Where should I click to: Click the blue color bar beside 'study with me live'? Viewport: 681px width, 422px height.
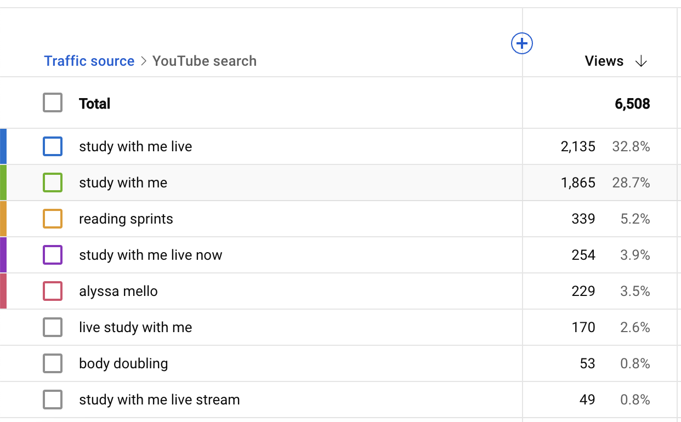(x=3, y=146)
